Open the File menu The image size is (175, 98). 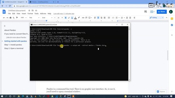pyautogui.click(x=9, y=14)
